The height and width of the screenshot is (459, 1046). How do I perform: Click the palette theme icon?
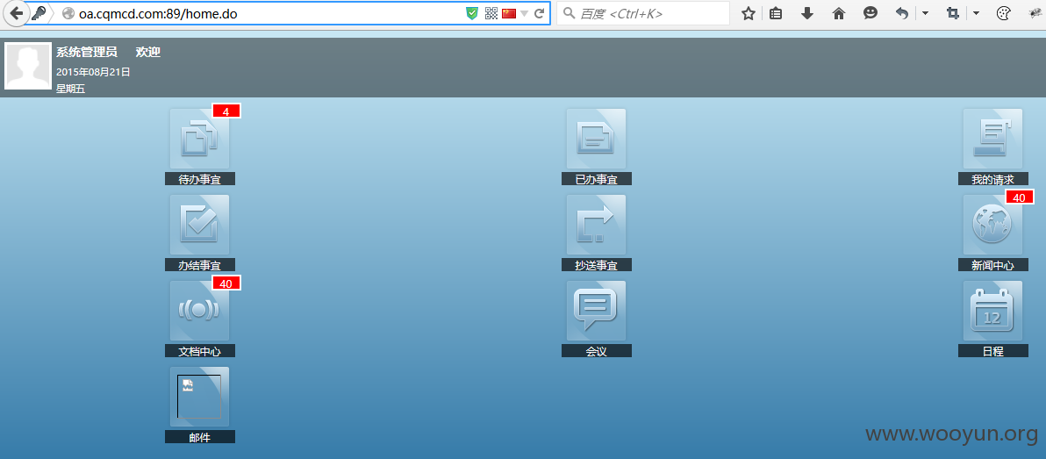[1003, 13]
